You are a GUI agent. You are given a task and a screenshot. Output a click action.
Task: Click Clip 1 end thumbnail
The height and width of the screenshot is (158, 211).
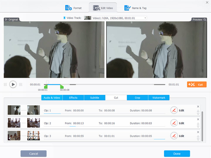(x=33, y=110)
